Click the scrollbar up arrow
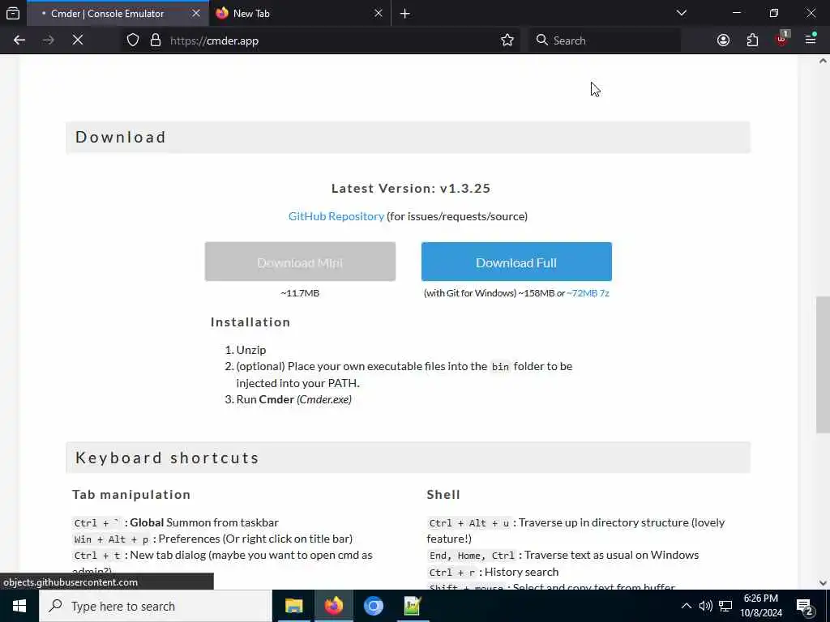The width and height of the screenshot is (830, 622). (x=823, y=61)
